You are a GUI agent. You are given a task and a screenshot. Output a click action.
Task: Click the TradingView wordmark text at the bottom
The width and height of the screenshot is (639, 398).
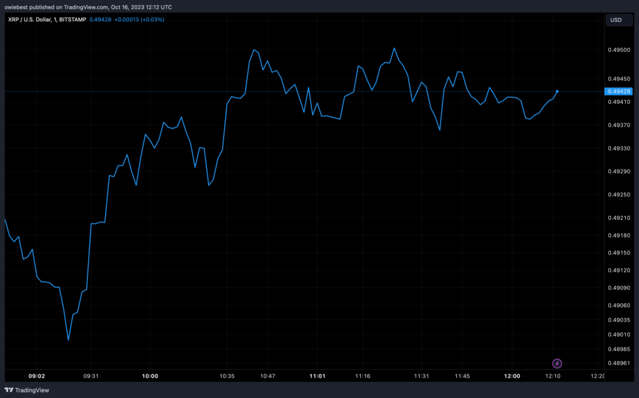(32, 391)
